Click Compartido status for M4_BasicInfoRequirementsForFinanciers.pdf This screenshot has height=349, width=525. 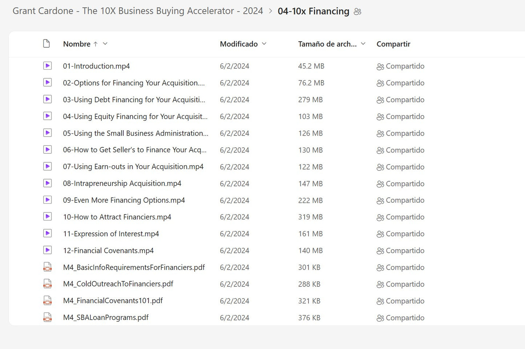pyautogui.click(x=405, y=267)
